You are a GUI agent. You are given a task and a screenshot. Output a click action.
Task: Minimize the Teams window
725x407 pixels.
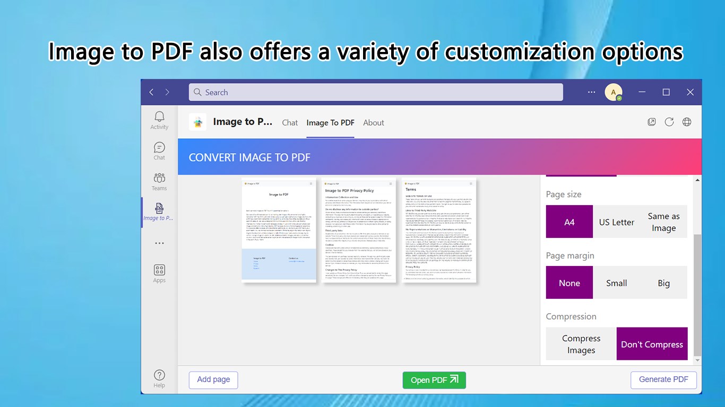tap(643, 92)
